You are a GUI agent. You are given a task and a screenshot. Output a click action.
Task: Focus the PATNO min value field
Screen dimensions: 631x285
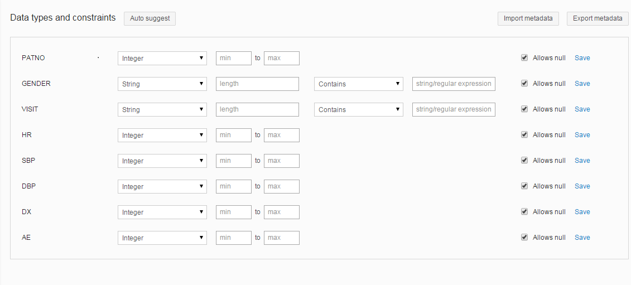click(x=233, y=58)
